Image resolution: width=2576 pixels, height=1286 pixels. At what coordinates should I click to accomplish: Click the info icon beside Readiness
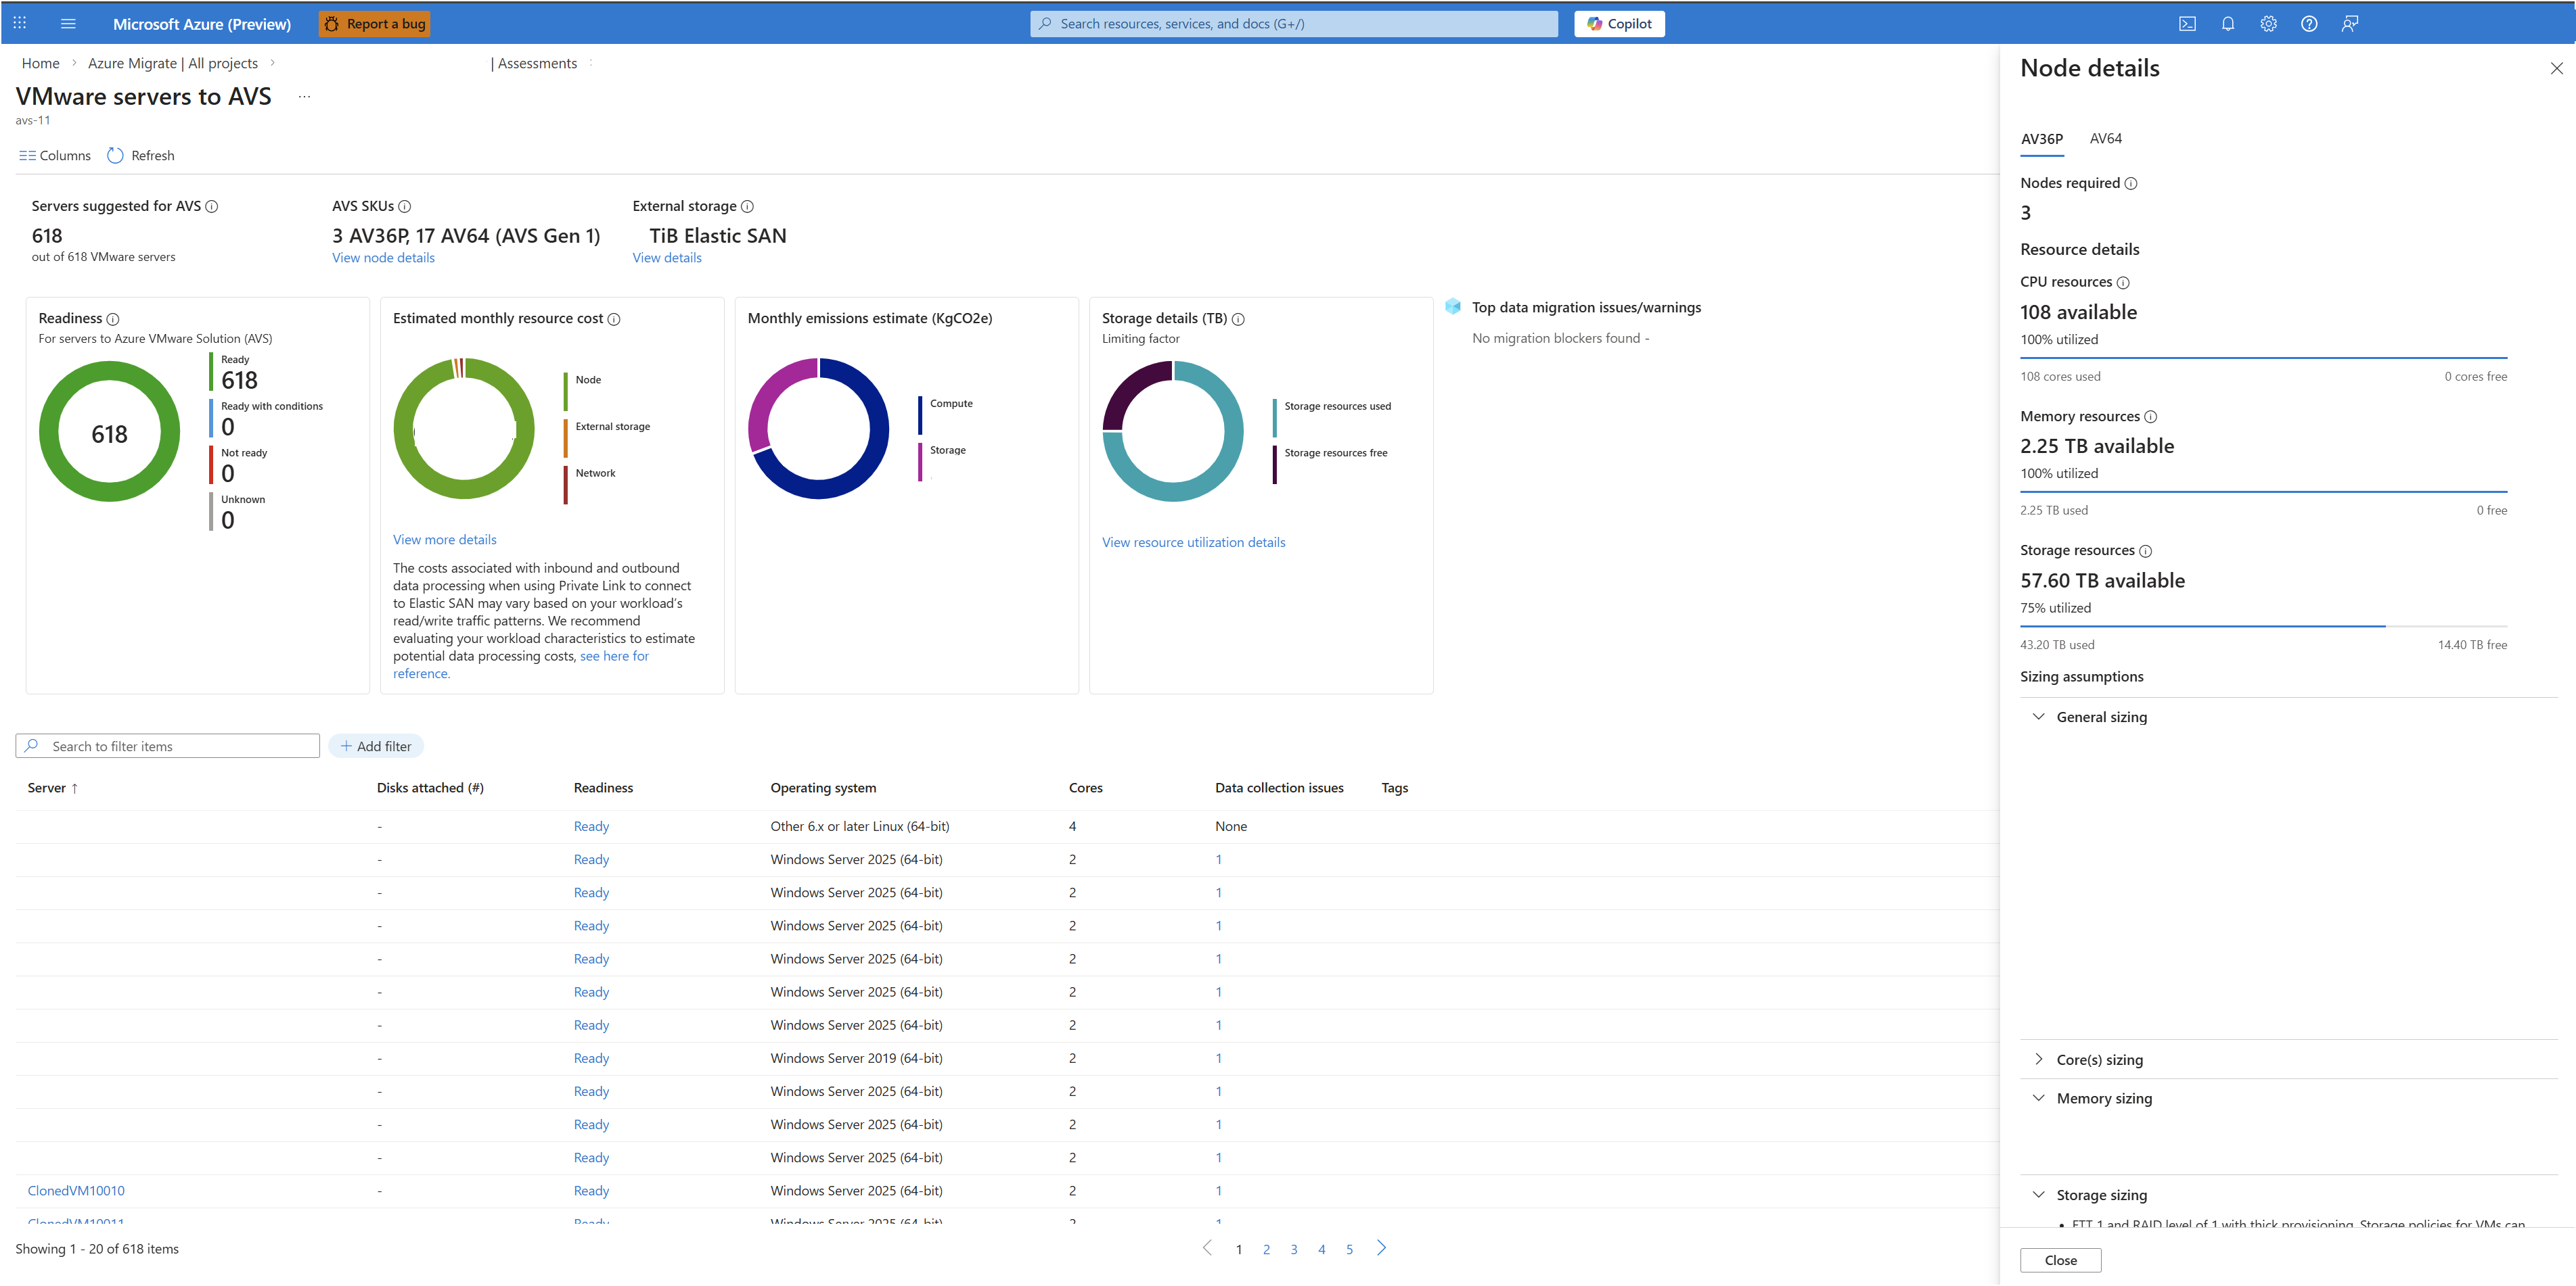[x=113, y=318]
